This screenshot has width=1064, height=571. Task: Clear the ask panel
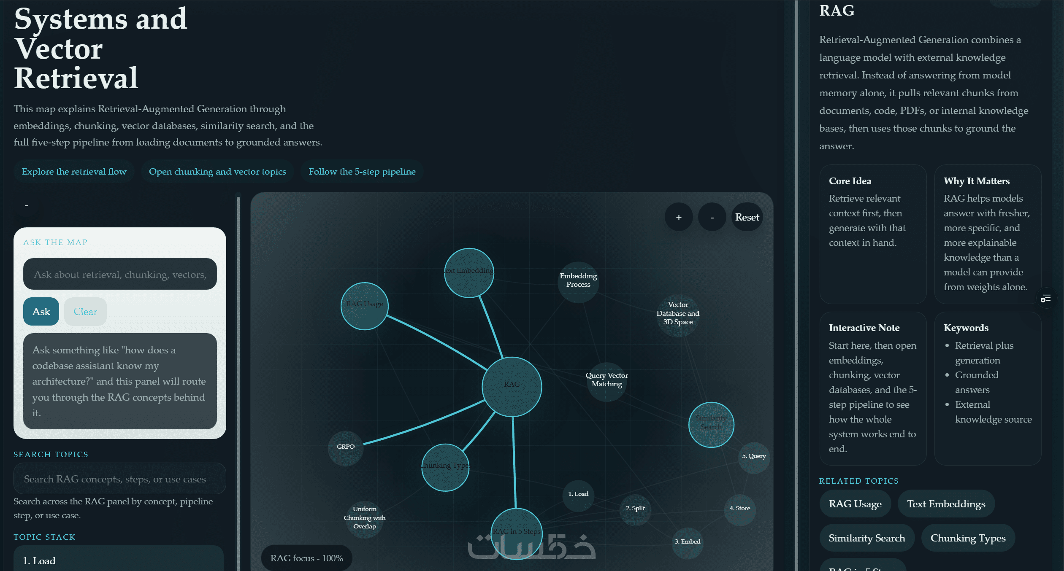click(x=85, y=312)
